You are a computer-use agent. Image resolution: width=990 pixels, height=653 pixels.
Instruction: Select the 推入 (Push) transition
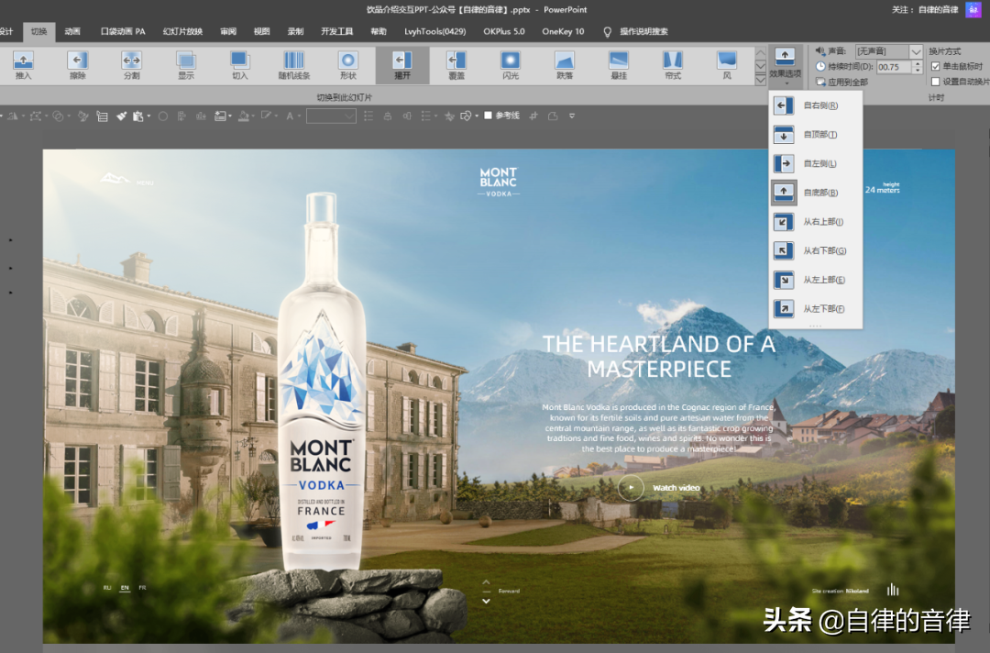coord(23,65)
